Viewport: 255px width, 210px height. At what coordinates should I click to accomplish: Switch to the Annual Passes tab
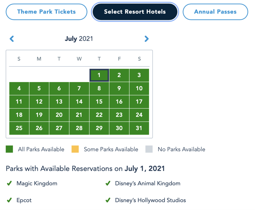(x=215, y=12)
